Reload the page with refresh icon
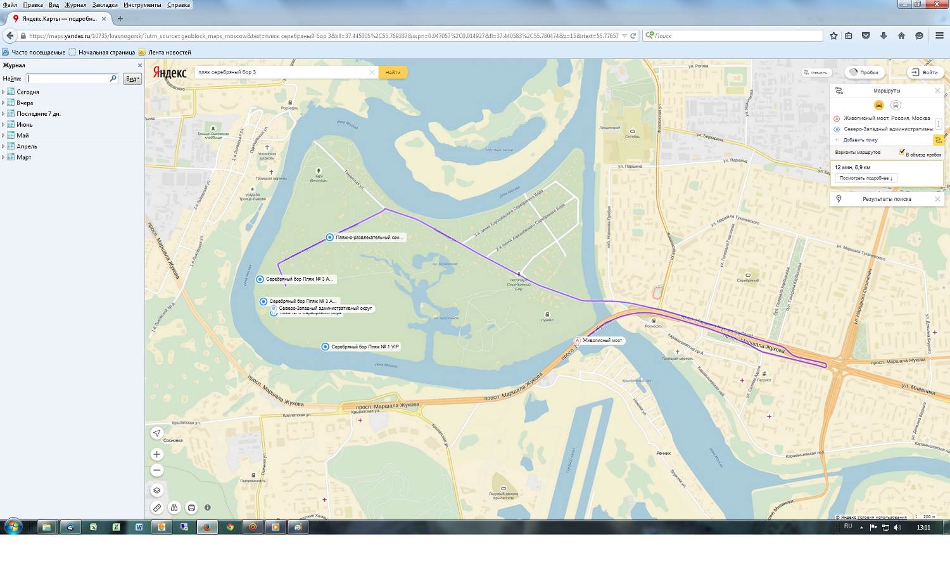 pos(633,36)
